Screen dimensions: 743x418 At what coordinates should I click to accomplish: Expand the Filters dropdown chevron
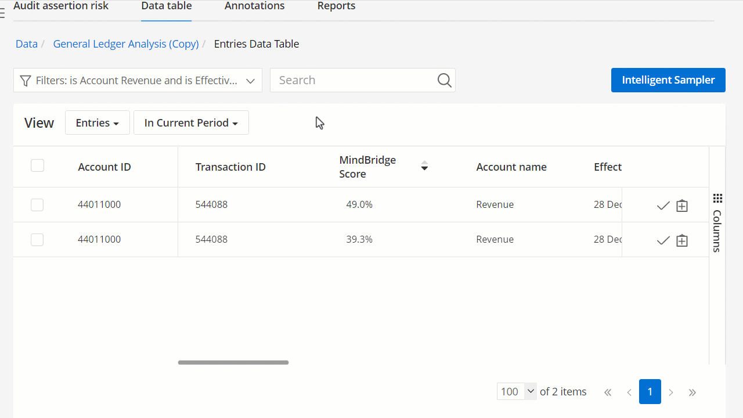coord(251,81)
